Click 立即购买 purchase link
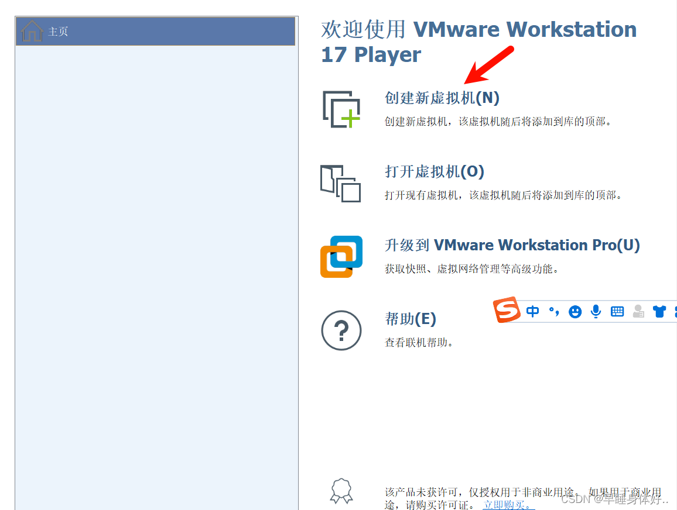677x510 pixels. point(508,504)
